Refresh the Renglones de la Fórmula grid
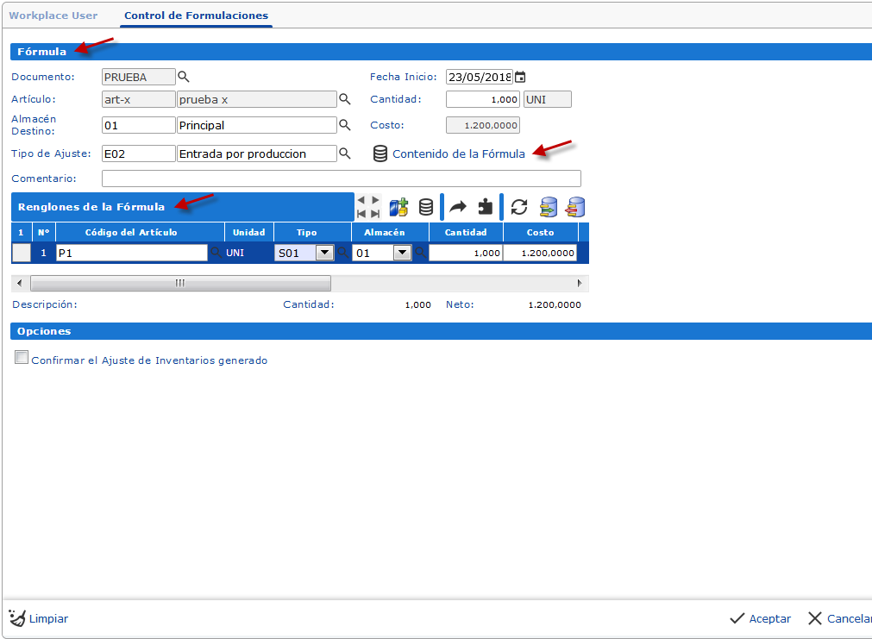This screenshot has height=639, width=872. [x=519, y=207]
